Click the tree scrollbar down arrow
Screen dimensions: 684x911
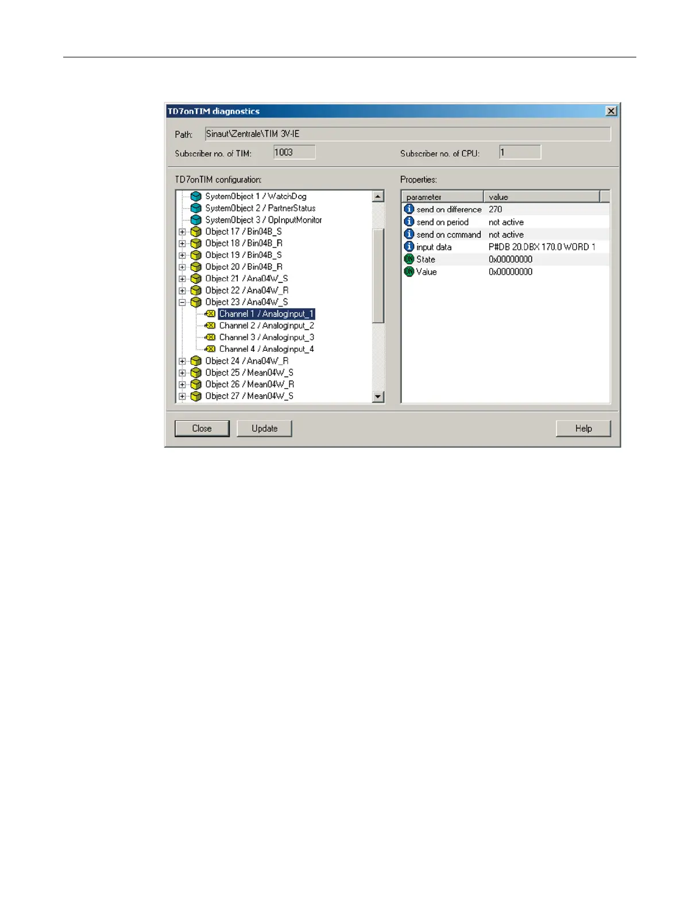click(x=378, y=396)
